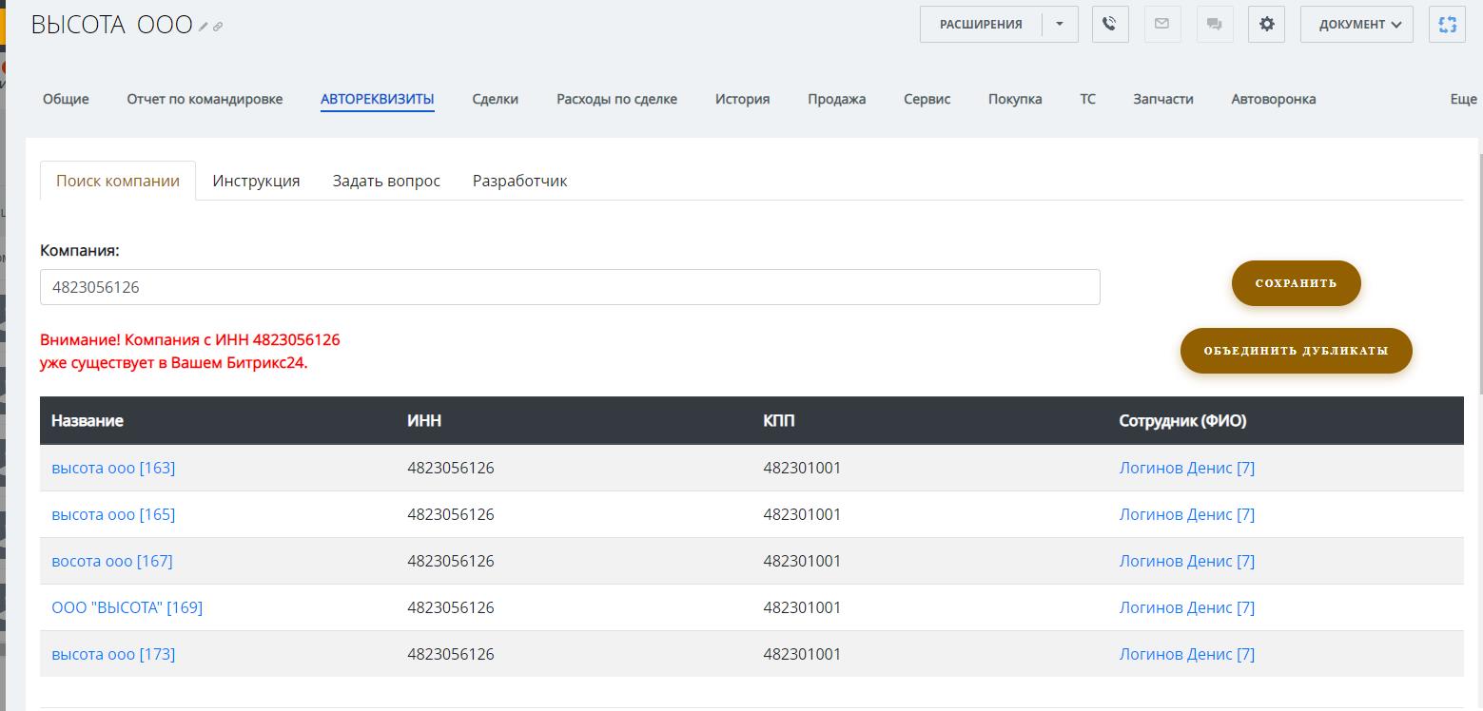The image size is (1483, 711).
Task: Open company link ООО "ВЫСОТА" [169]
Action: point(127,607)
